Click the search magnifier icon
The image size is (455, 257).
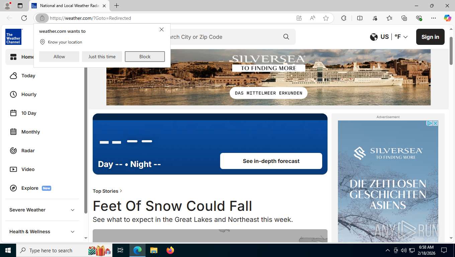click(286, 37)
